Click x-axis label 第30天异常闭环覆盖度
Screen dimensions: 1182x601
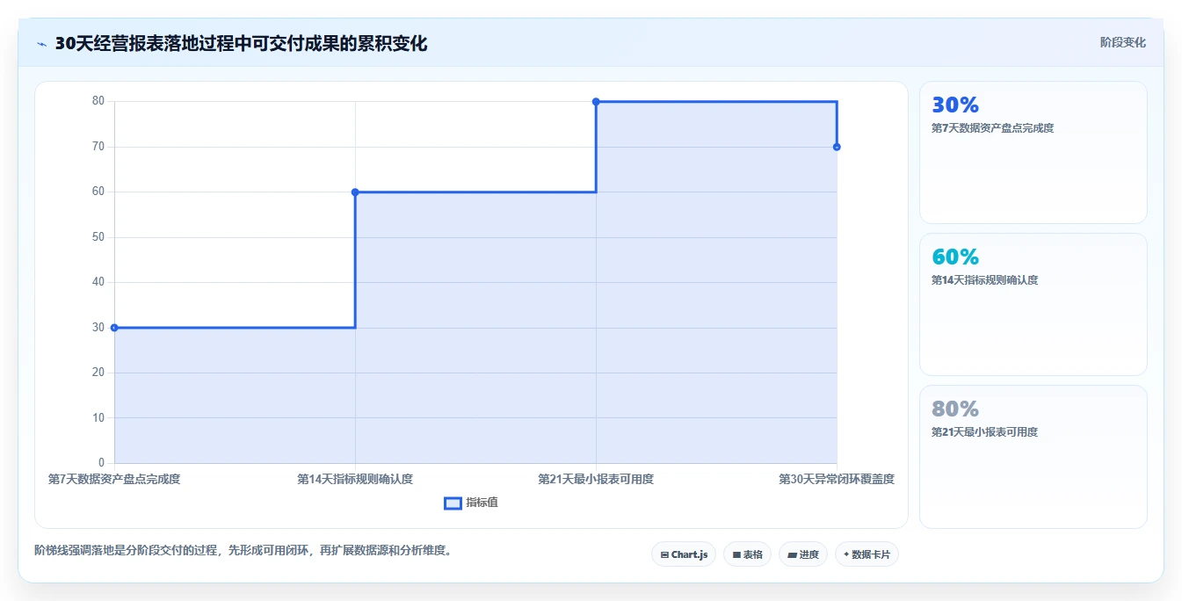pyautogui.click(x=837, y=479)
